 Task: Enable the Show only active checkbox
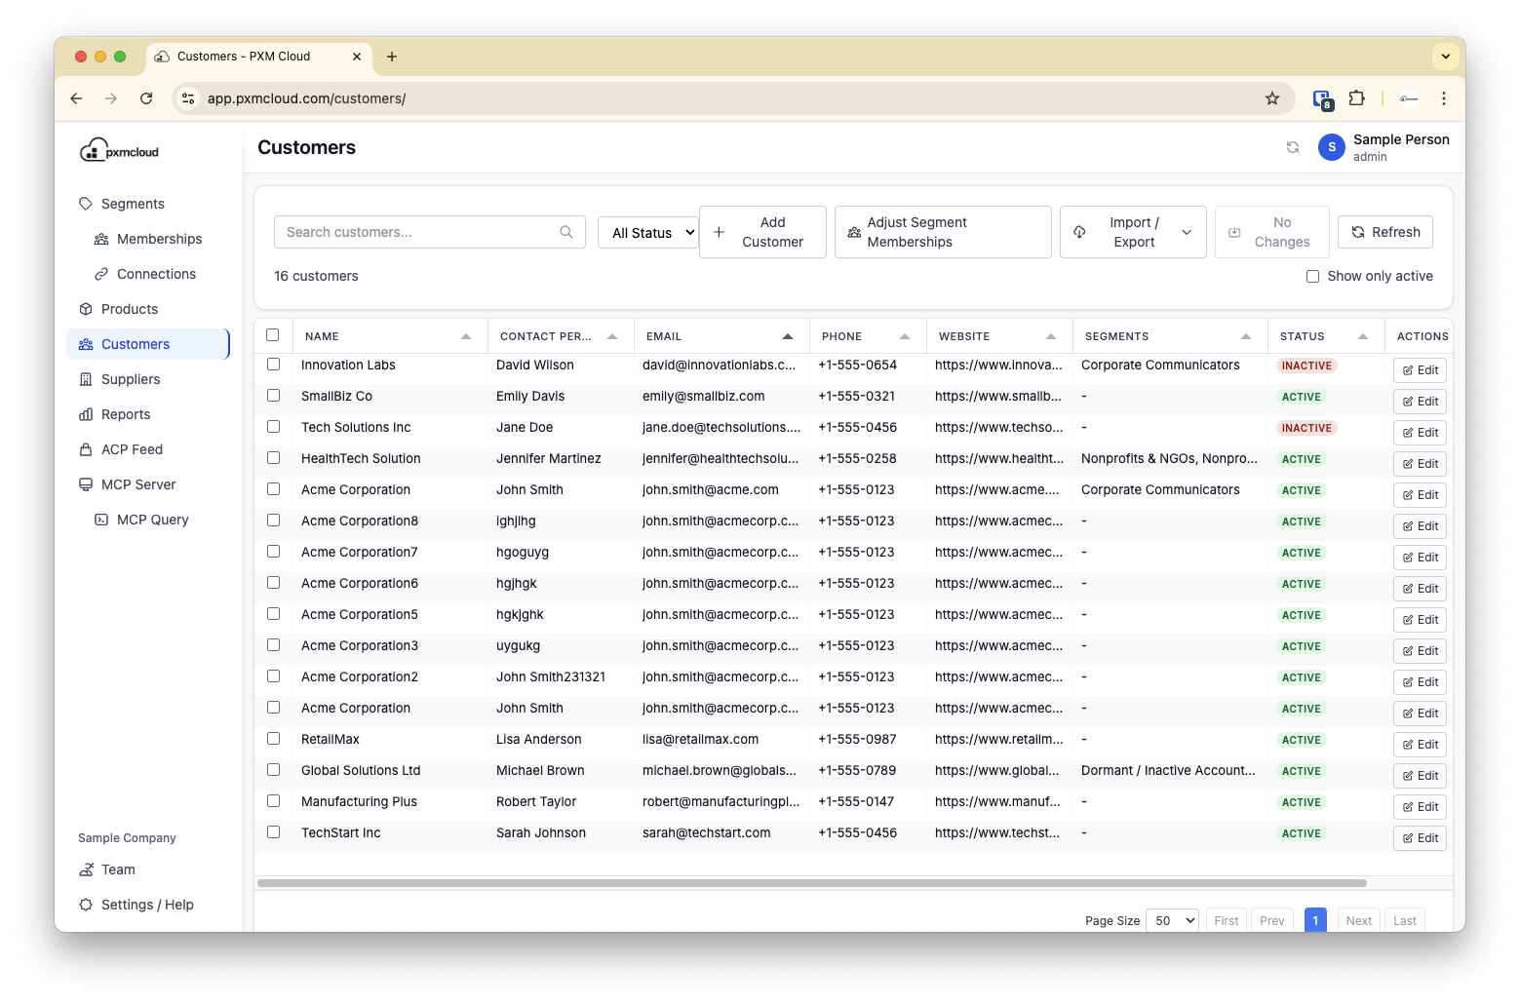click(1312, 277)
